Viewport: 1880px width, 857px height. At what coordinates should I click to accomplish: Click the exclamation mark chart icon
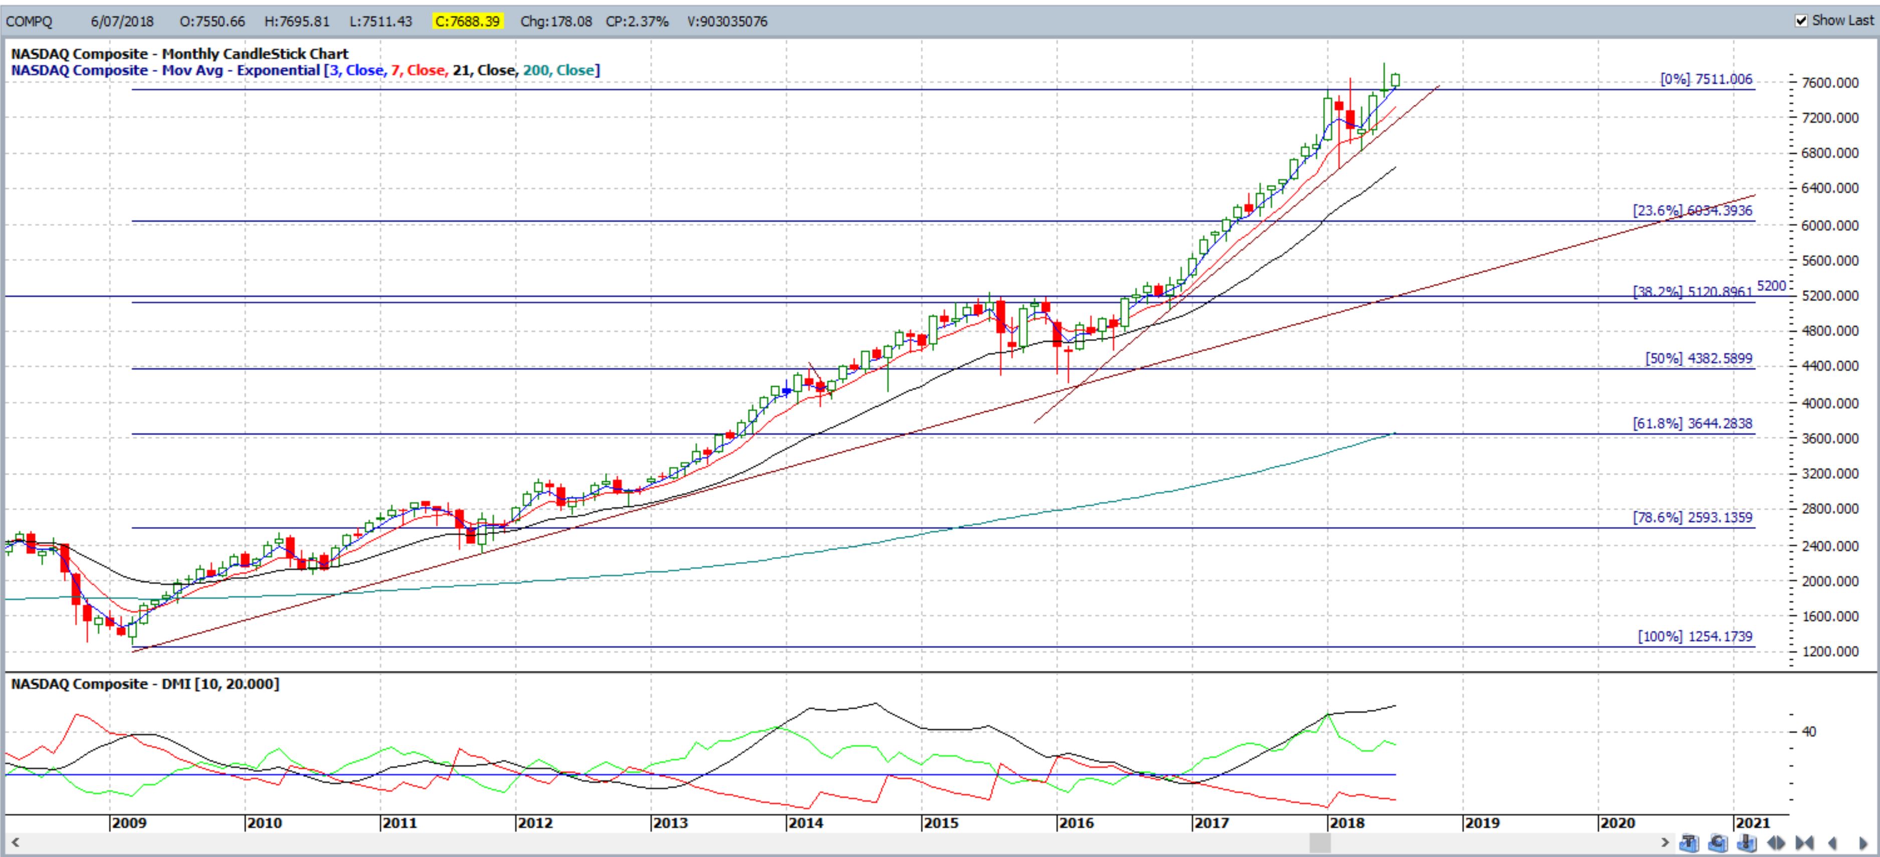point(1747,843)
